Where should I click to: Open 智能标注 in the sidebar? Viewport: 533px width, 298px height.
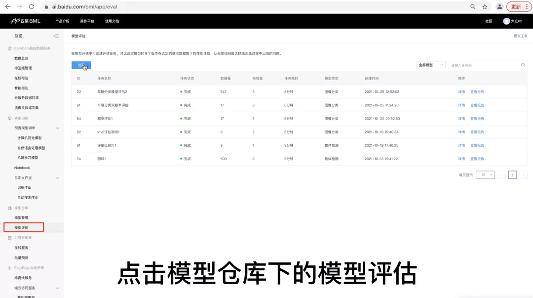click(x=21, y=88)
